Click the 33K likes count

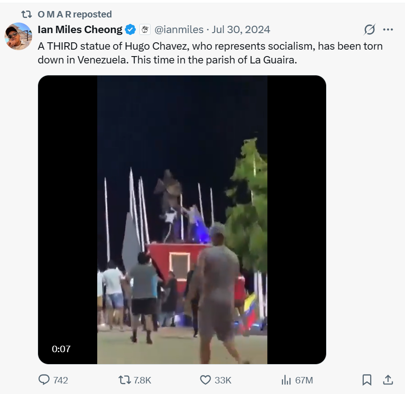223,380
